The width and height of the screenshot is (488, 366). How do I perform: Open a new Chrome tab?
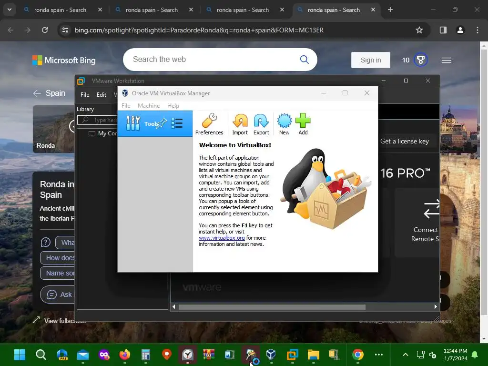coord(390,10)
